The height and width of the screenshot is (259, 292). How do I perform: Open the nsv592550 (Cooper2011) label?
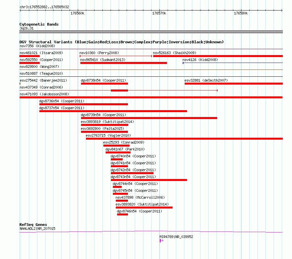(x=41, y=60)
